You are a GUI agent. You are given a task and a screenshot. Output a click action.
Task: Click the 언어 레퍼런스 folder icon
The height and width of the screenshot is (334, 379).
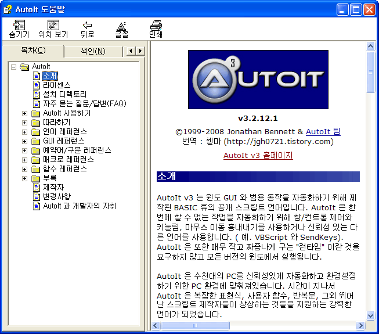tap(36, 132)
